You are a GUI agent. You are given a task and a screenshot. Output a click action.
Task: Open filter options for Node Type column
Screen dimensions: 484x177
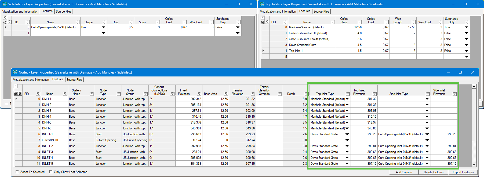click(119, 94)
